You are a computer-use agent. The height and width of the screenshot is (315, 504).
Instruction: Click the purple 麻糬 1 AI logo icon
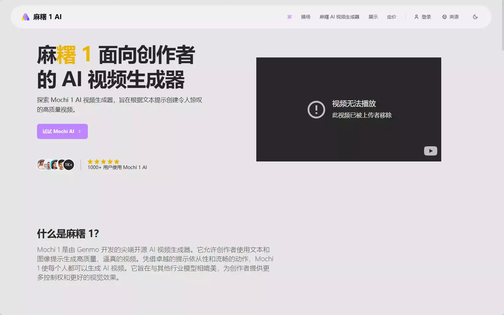point(25,17)
